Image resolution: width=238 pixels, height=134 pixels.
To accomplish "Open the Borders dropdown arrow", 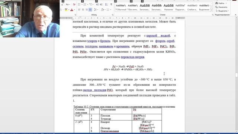I will click(x=110, y=10).
